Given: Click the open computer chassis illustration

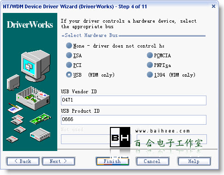Looking at the screenshot, I should coord(33,98).
